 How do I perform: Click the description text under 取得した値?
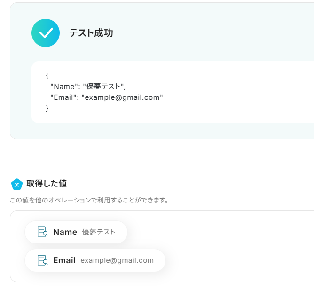coord(89,200)
